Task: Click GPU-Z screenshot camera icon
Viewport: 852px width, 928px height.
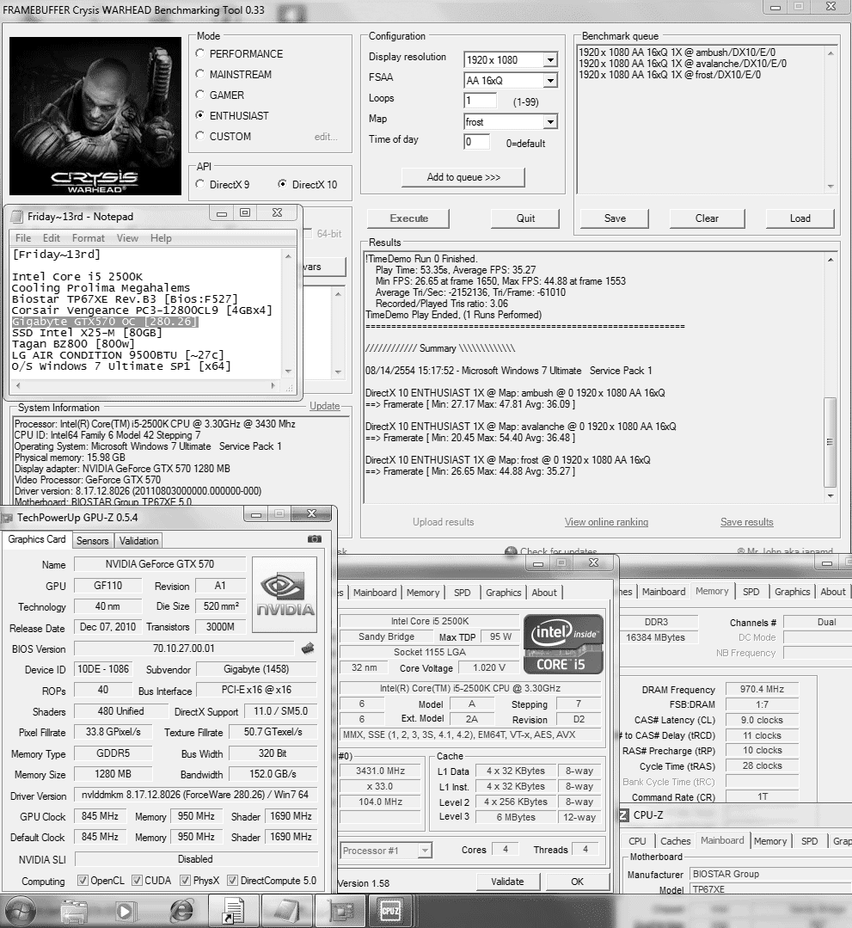Action: pyautogui.click(x=315, y=539)
